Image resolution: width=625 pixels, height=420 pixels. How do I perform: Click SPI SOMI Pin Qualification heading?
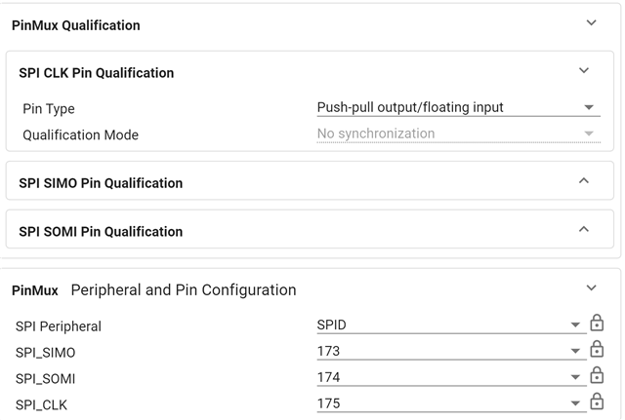(101, 231)
